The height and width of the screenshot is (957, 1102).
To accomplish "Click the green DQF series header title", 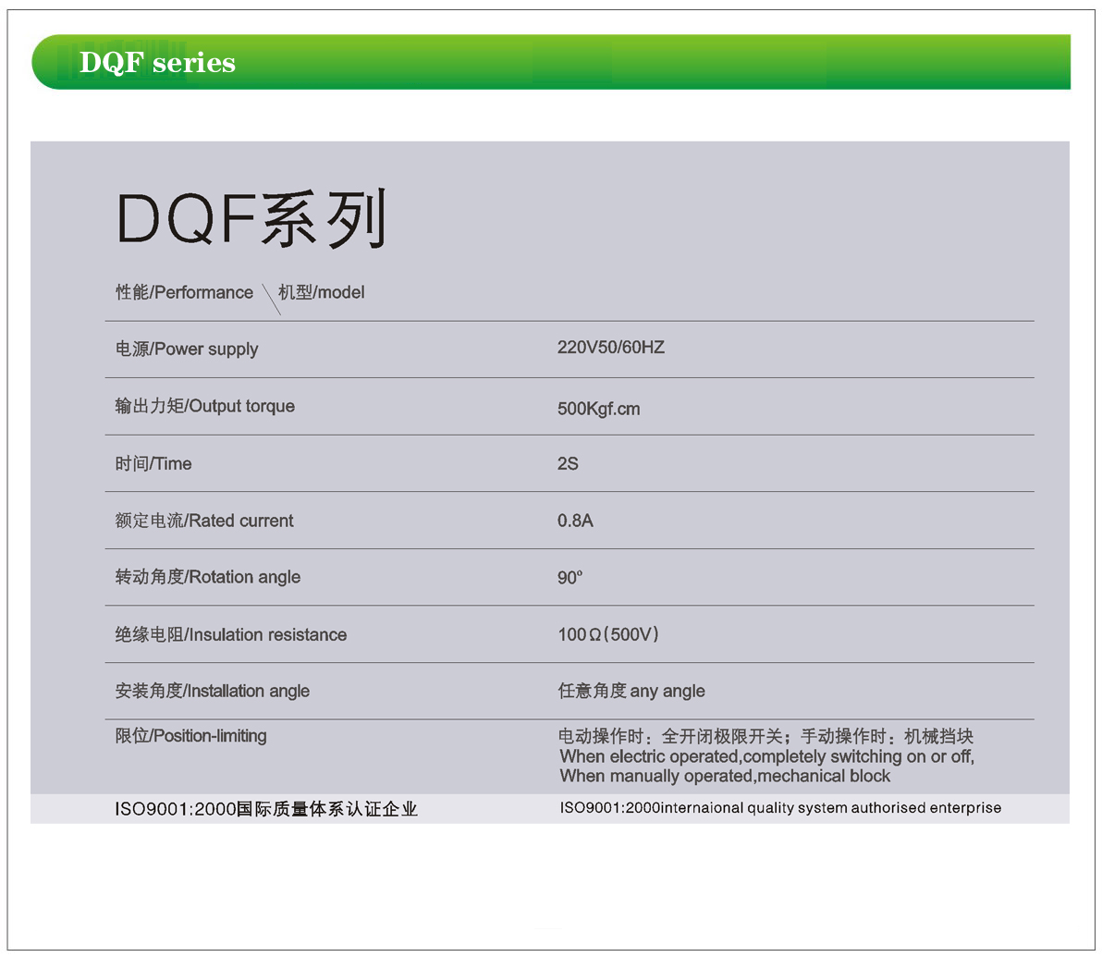I will pyautogui.click(x=157, y=63).
